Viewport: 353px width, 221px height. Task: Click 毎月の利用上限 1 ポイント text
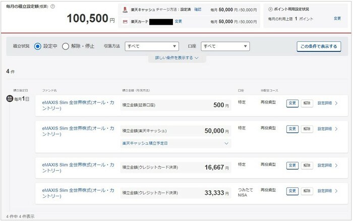(x=290, y=19)
